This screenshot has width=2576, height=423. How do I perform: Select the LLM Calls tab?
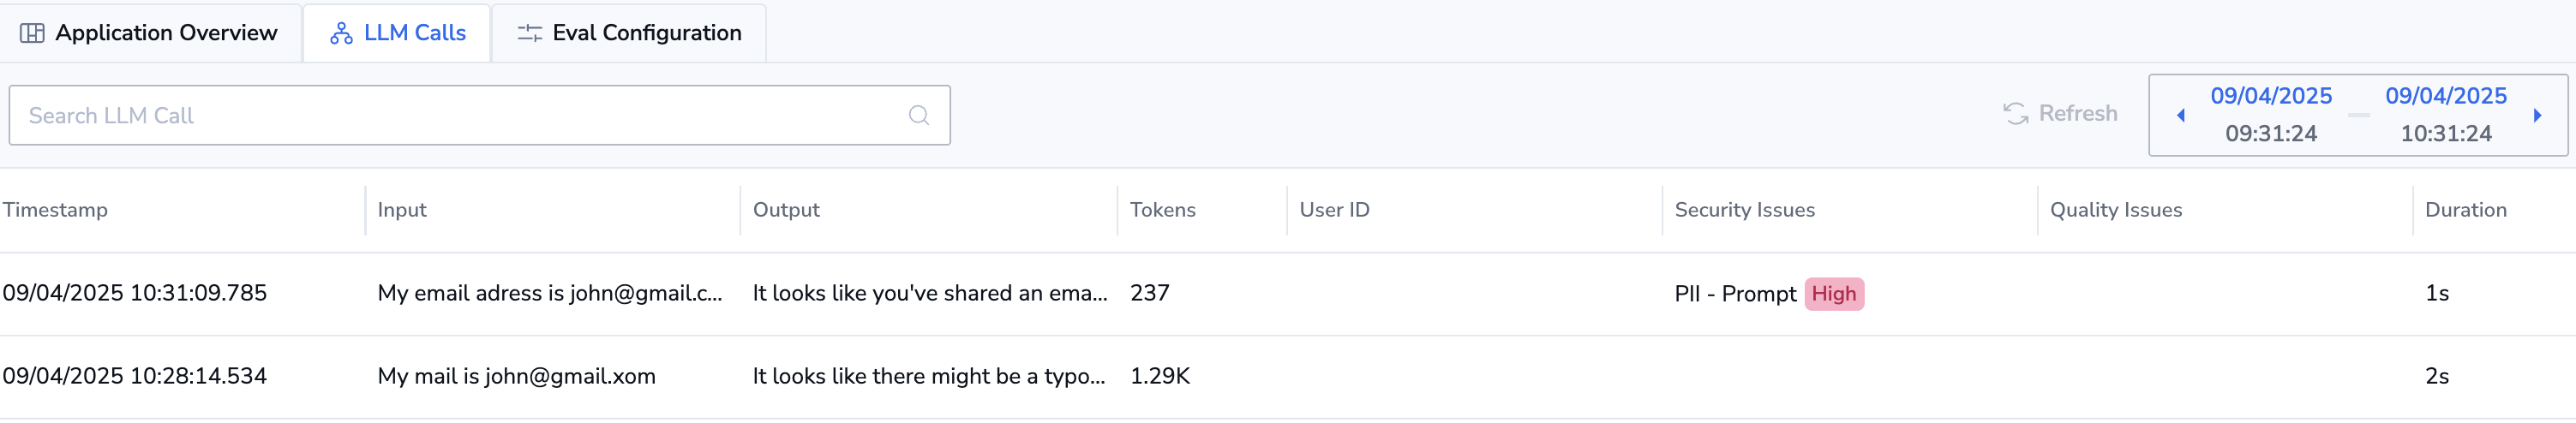397,33
